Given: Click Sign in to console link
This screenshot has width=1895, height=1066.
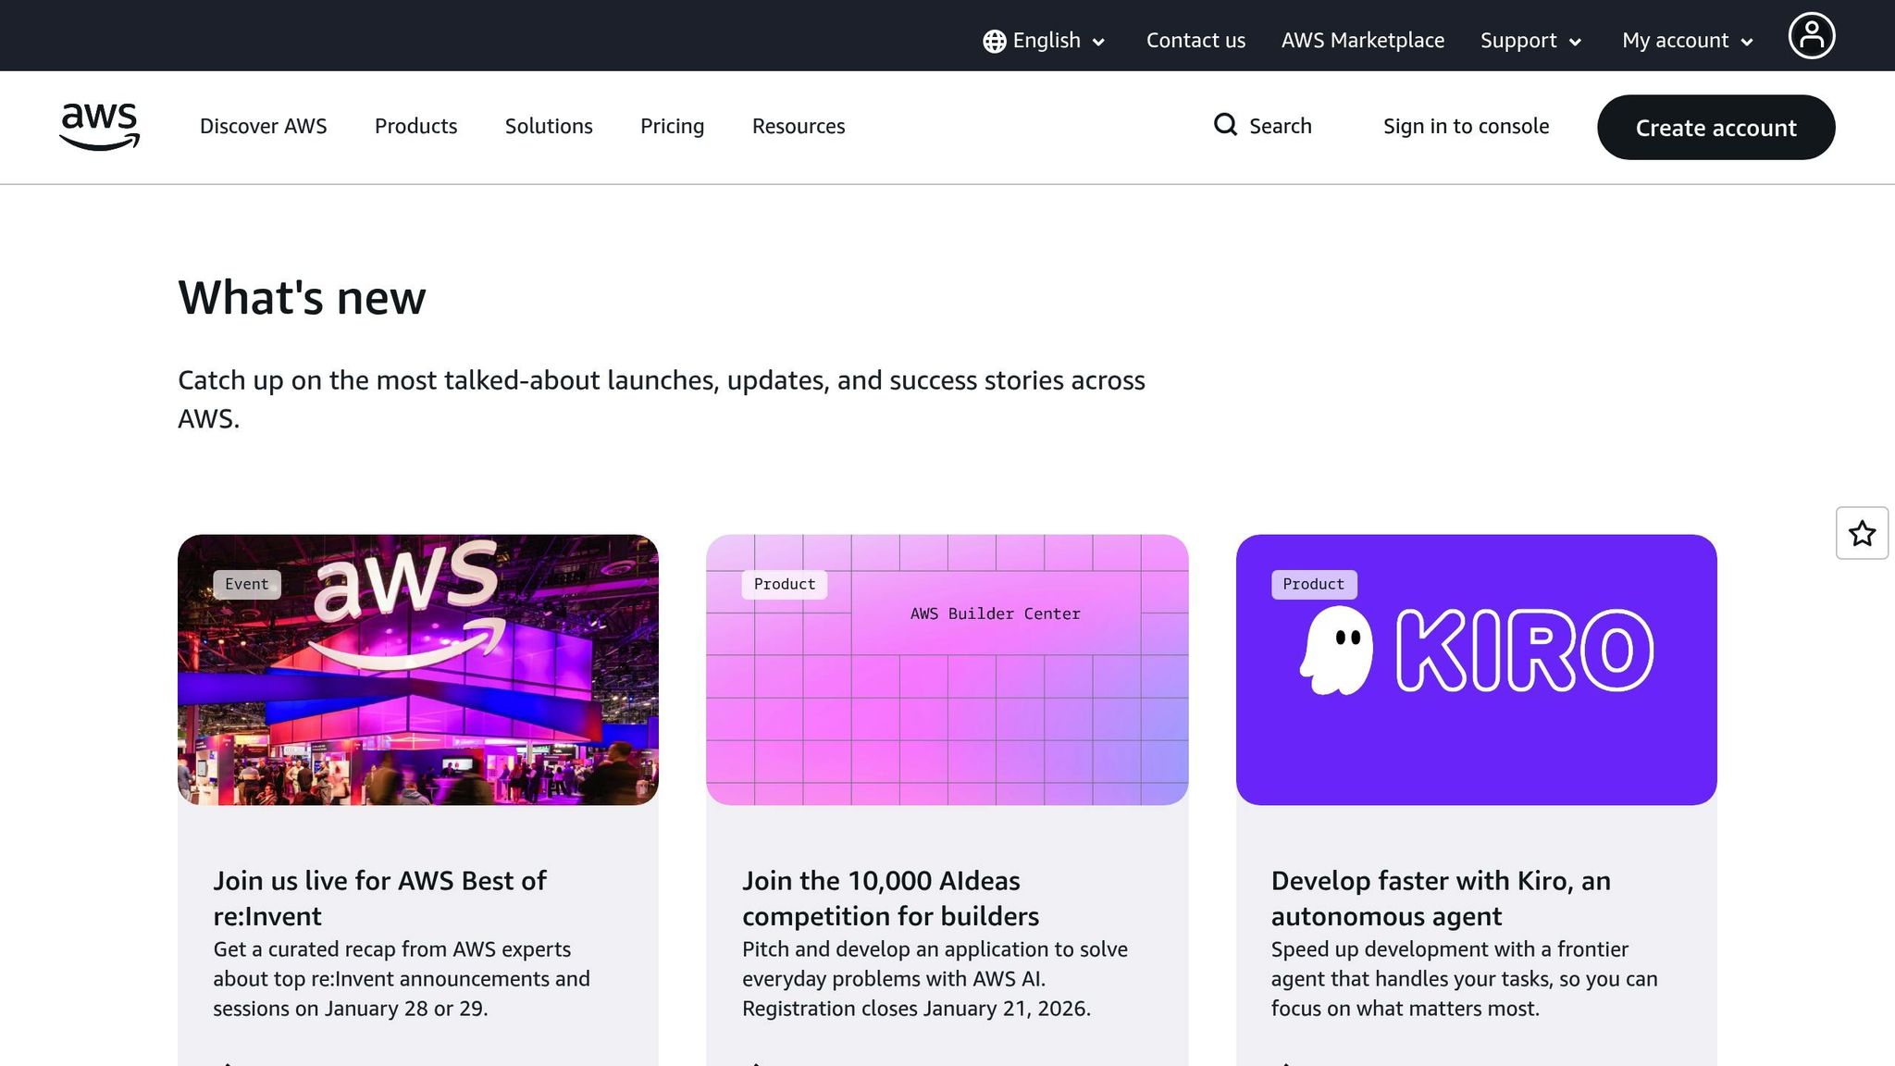Looking at the screenshot, I should pyautogui.click(x=1466, y=126).
